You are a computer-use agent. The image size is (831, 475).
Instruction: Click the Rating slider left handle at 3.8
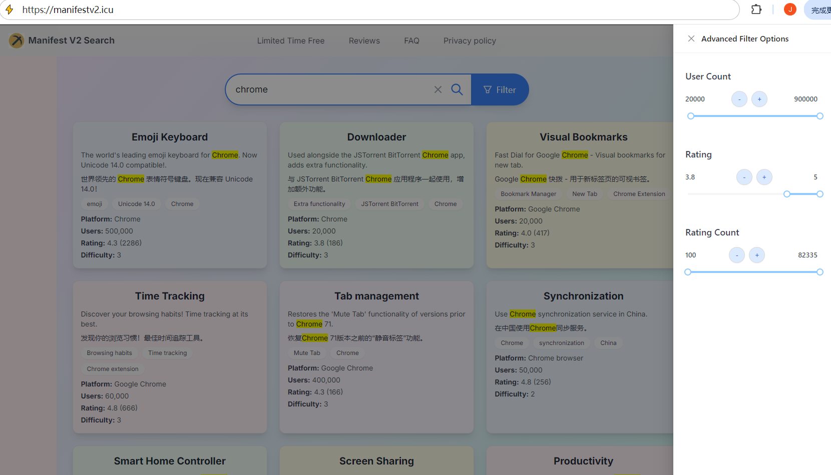[x=787, y=194]
